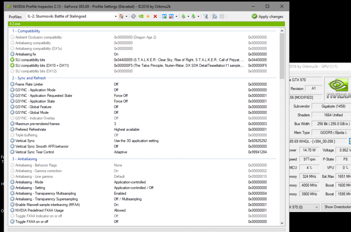The image size is (351, 232).
Task: Click the profile name field showing IL-2: Sturmovik
Action: point(70,16)
